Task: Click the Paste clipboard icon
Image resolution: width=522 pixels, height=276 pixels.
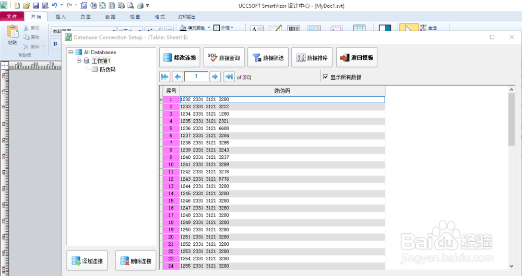Action: tap(13, 33)
